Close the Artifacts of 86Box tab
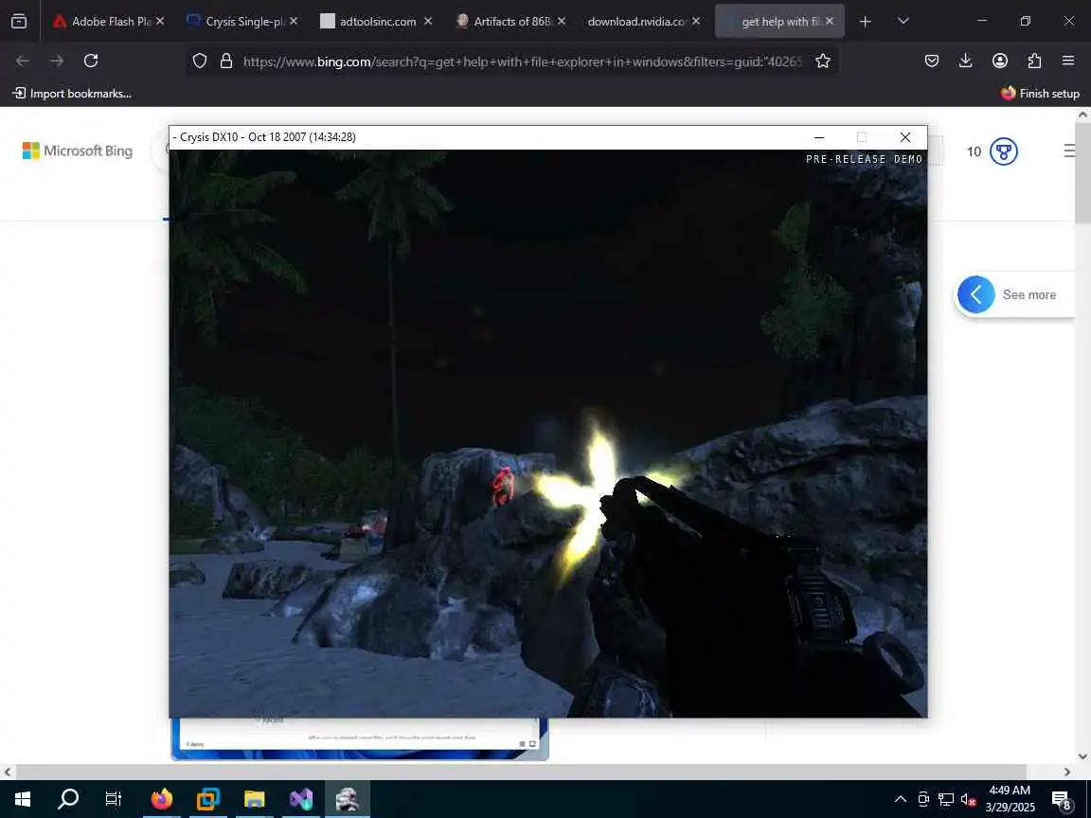 (562, 22)
